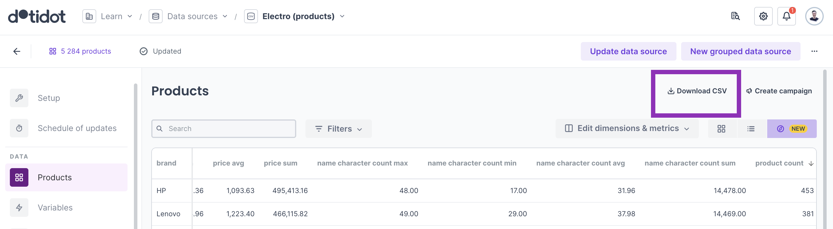Open the notifications bell

point(786,16)
